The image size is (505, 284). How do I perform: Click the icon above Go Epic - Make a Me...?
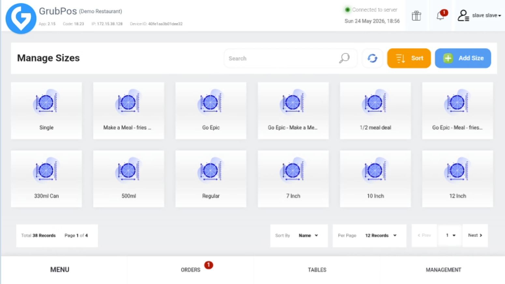pyautogui.click(x=293, y=102)
